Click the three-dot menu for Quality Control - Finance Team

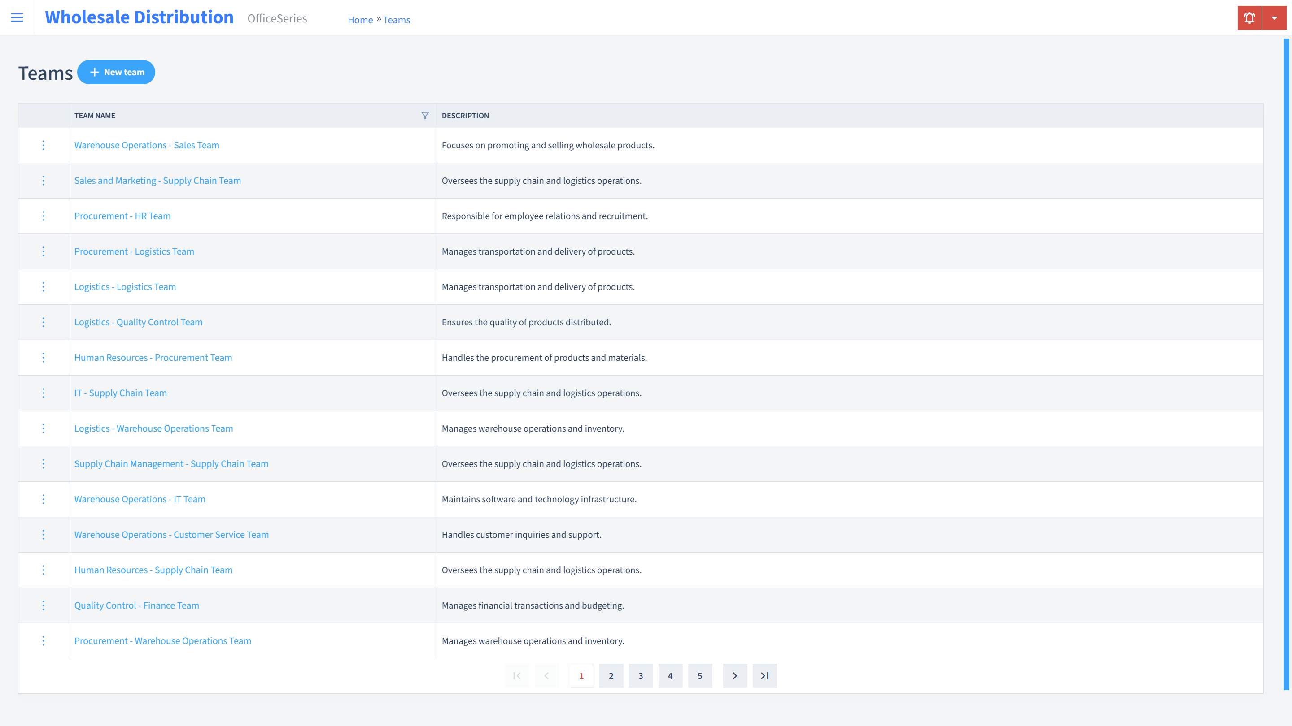pos(44,605)
